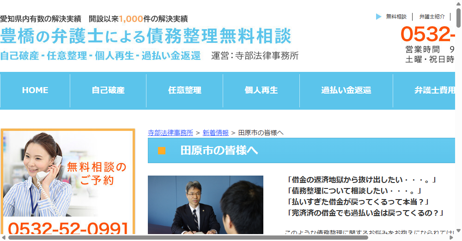This screenshot has height=241, width=462.
Task: Select the 個人再生 navigation item
Action: point(261,90)
